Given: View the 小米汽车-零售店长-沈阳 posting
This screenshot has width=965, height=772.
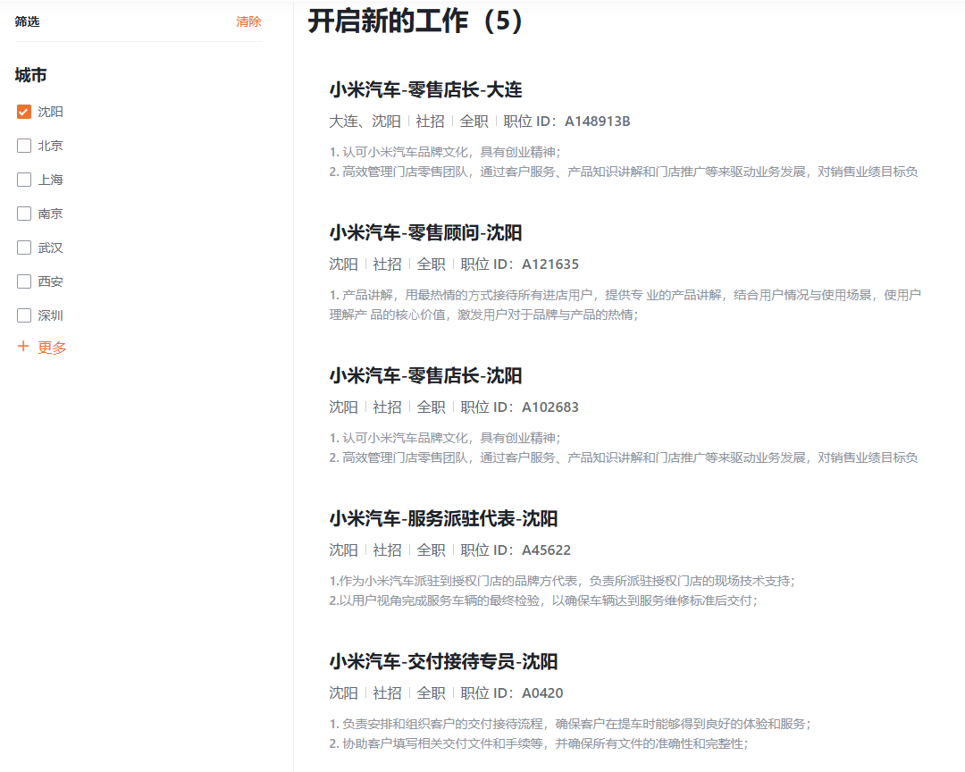Looking at the screenshot, I should (x=425, y=375).
